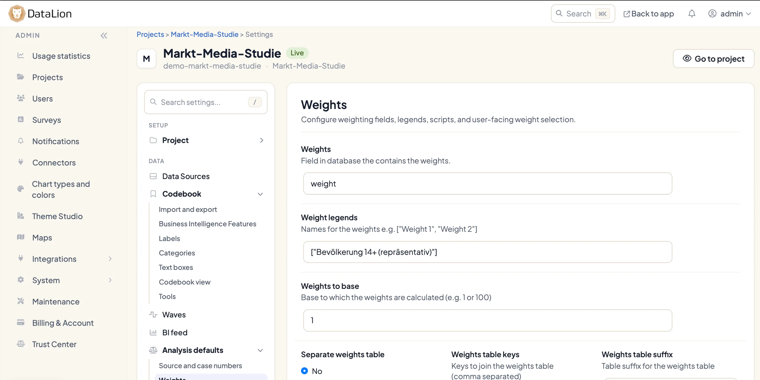Click the Maintenance tools icon

(21, 301)
